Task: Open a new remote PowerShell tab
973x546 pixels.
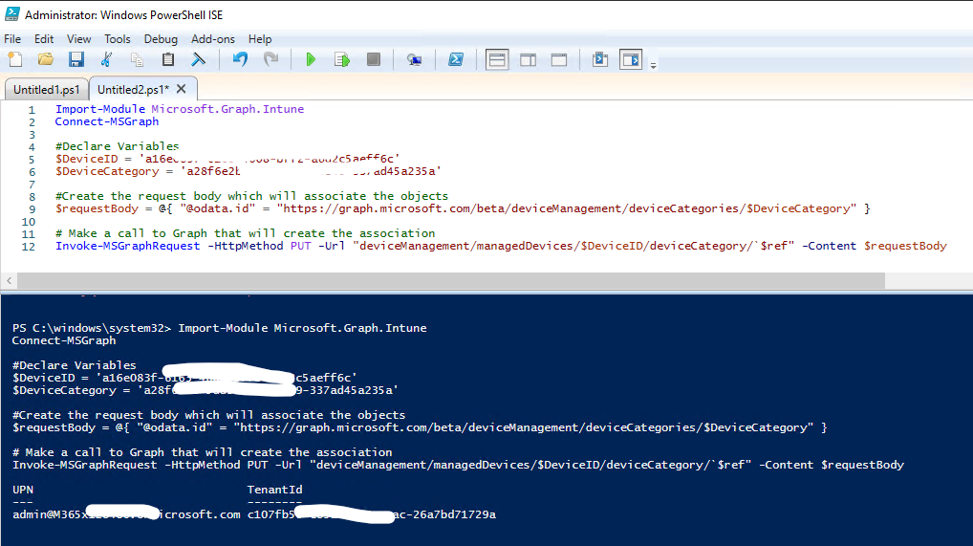Action: 414,59
